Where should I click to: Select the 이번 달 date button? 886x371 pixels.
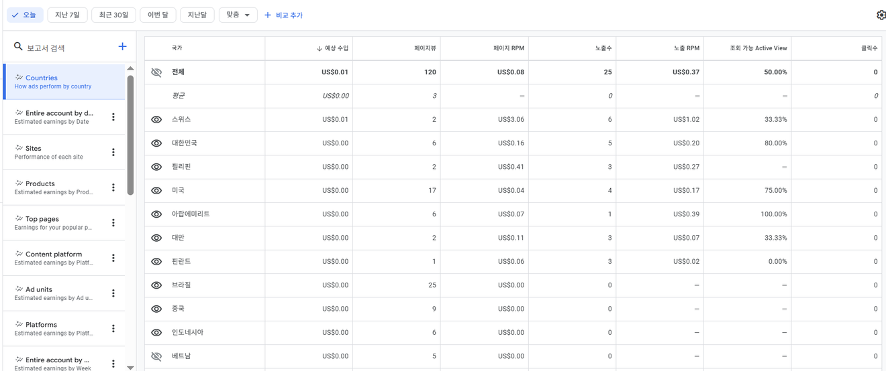coord(158,15)
